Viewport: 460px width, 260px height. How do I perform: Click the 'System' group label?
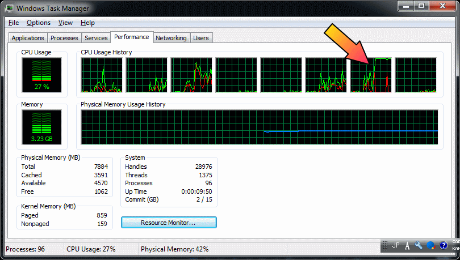click(x=135, y=157)
